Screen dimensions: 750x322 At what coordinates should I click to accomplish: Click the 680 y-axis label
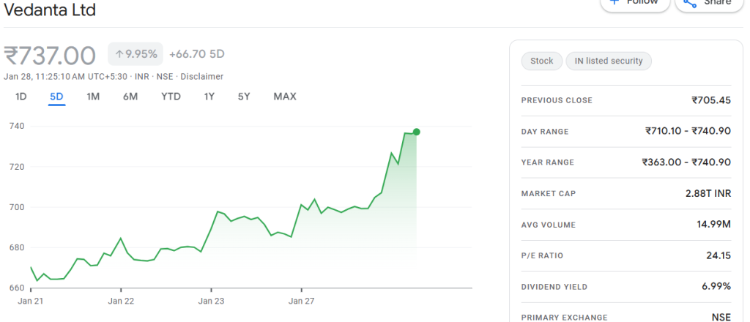(x=16, y=248)
